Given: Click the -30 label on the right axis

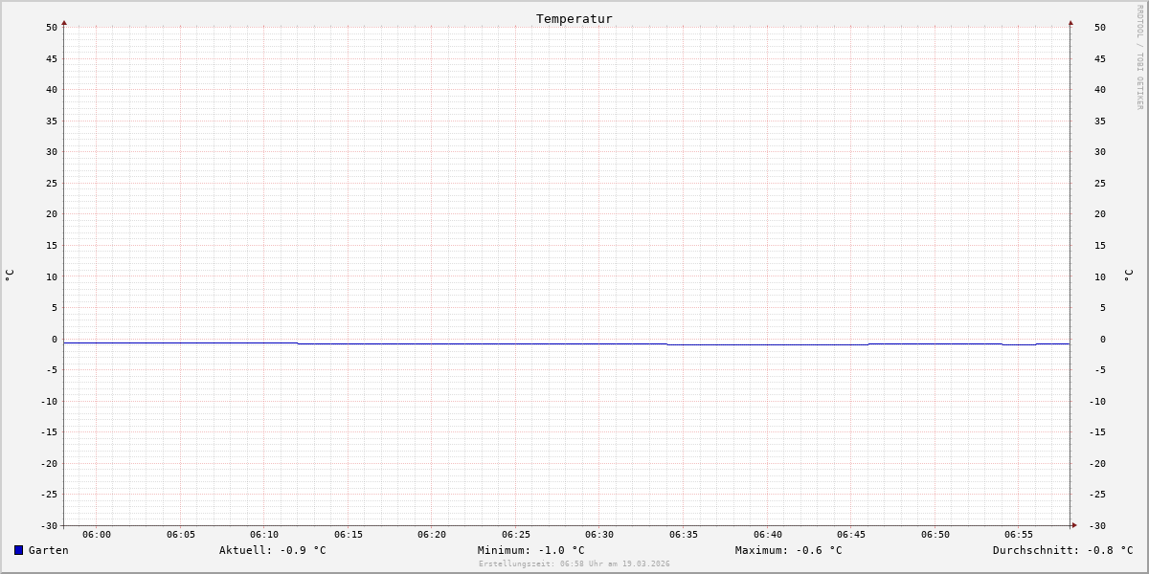Looking at the screenshot, I should [x=1097, y=525].
